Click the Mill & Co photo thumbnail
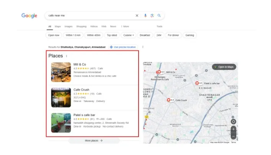Screen dimensions: 271x155 coord(61,72)
